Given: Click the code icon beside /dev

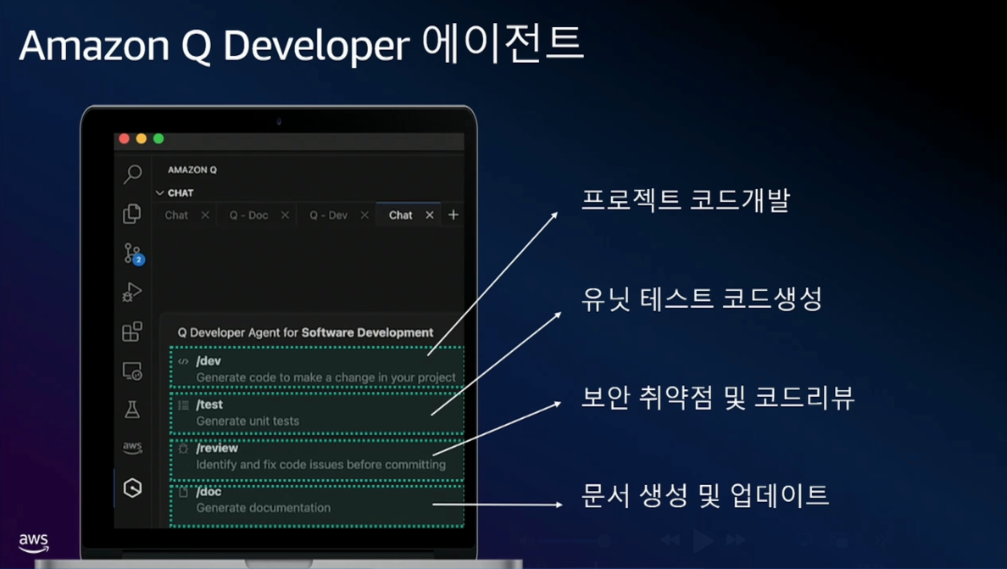Looking at the screenshot, I should (183, 361).
